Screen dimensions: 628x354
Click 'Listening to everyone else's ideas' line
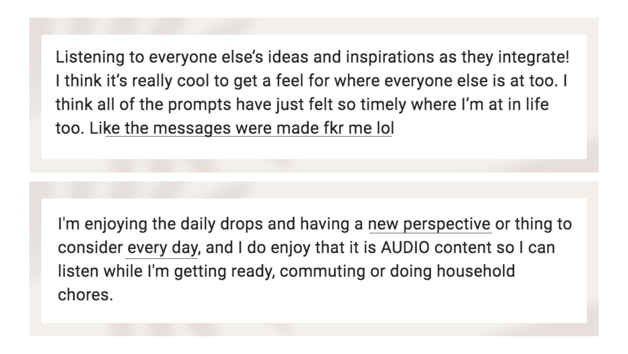(182, 57)
